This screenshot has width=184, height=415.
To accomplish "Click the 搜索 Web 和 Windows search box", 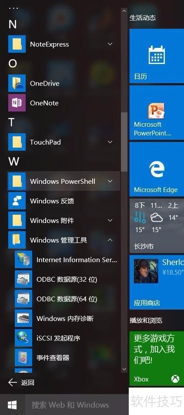I will [77, 405].
